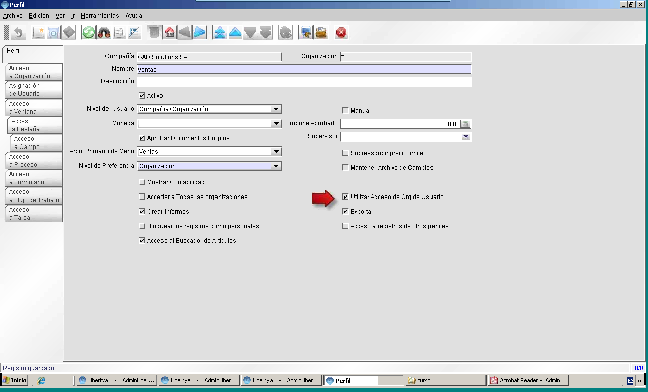648x392 pixels.
Task: Go to home menu with house icon
Action: (x=170, y=33)
